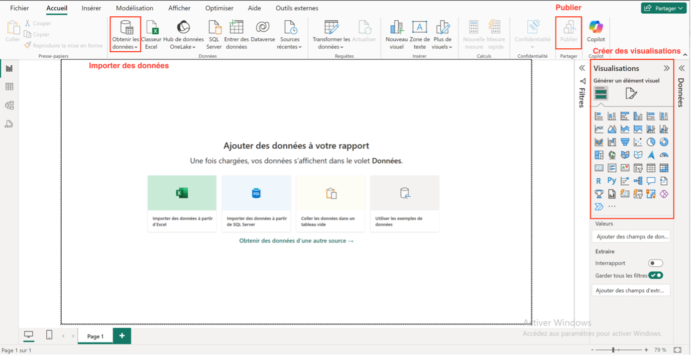This screenshot has height=356, width=692.
Task: Select the Power Automate visual
Action: [599, 207]
